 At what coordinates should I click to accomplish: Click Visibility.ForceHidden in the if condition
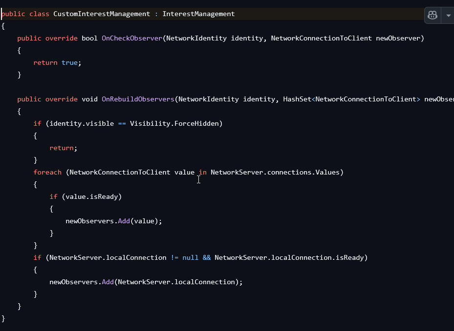[x=174, y=124]
